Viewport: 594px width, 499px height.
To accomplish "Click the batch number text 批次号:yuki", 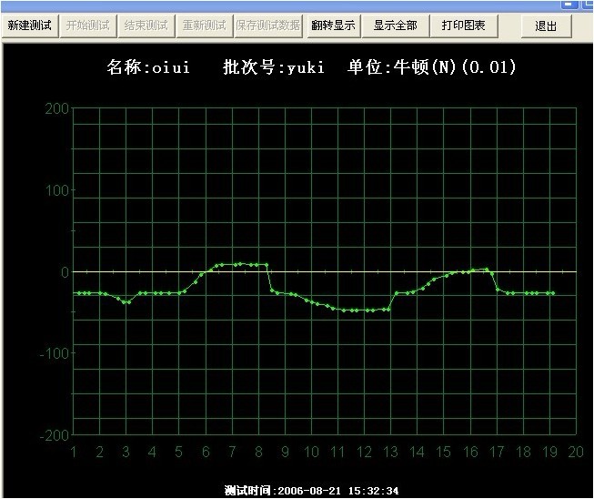I will [274, 67].
